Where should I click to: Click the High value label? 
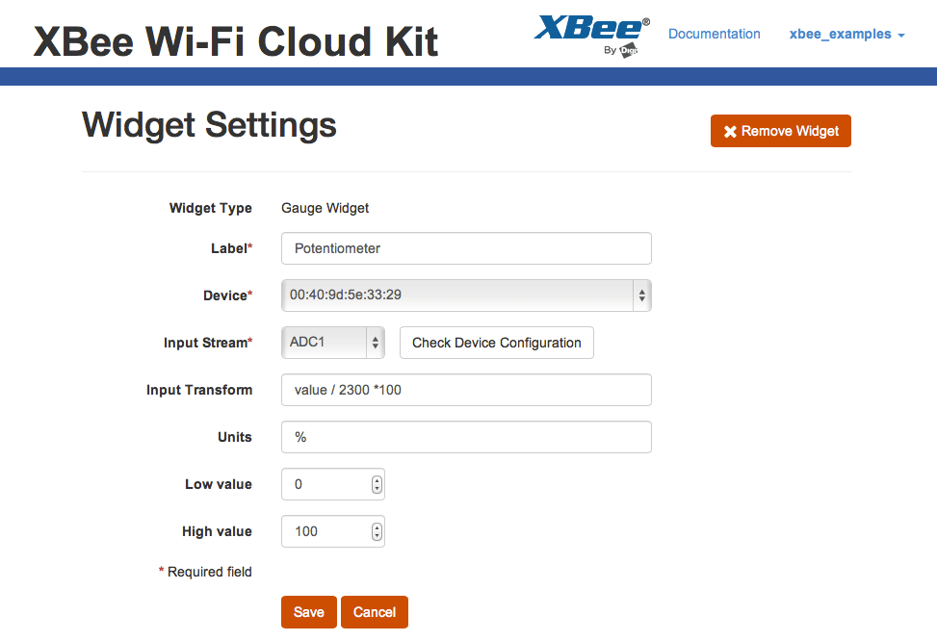click(217, 531)
